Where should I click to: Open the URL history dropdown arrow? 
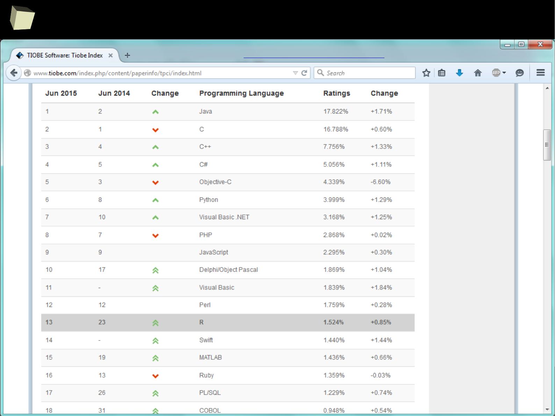pos(295,73)
